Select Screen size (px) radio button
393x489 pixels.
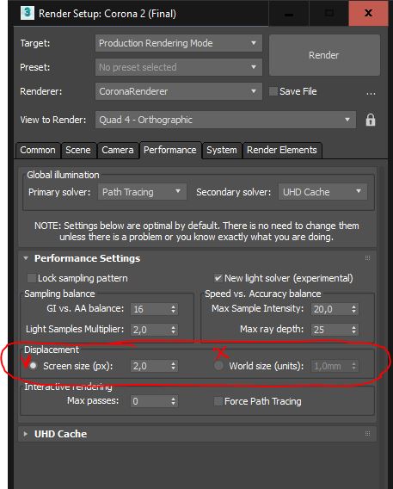pyautogui.click(x=33, y=366)
